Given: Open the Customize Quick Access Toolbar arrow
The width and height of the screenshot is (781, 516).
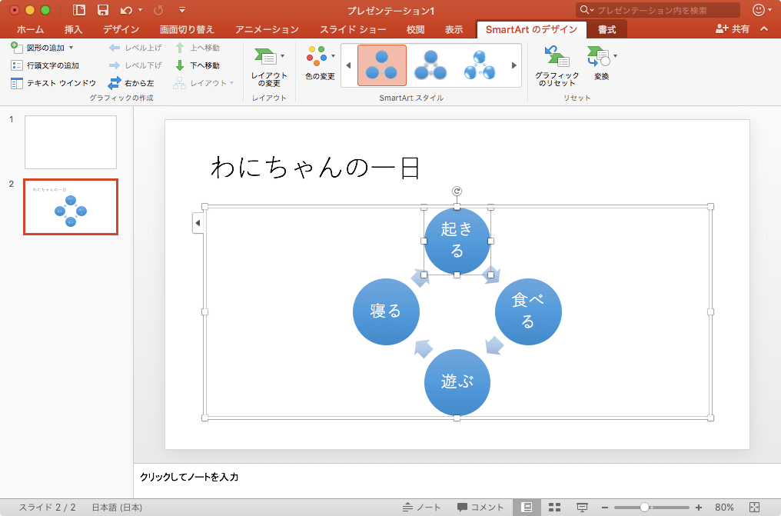Looking at the screenshot, I should click(x=182, y=10).
